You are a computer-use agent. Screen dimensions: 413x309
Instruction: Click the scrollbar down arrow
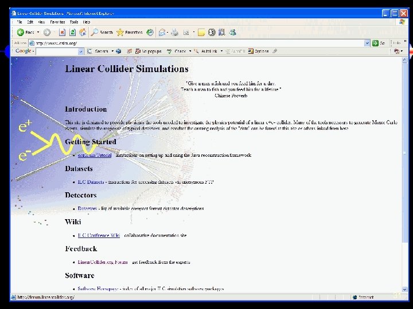[405, 290]
